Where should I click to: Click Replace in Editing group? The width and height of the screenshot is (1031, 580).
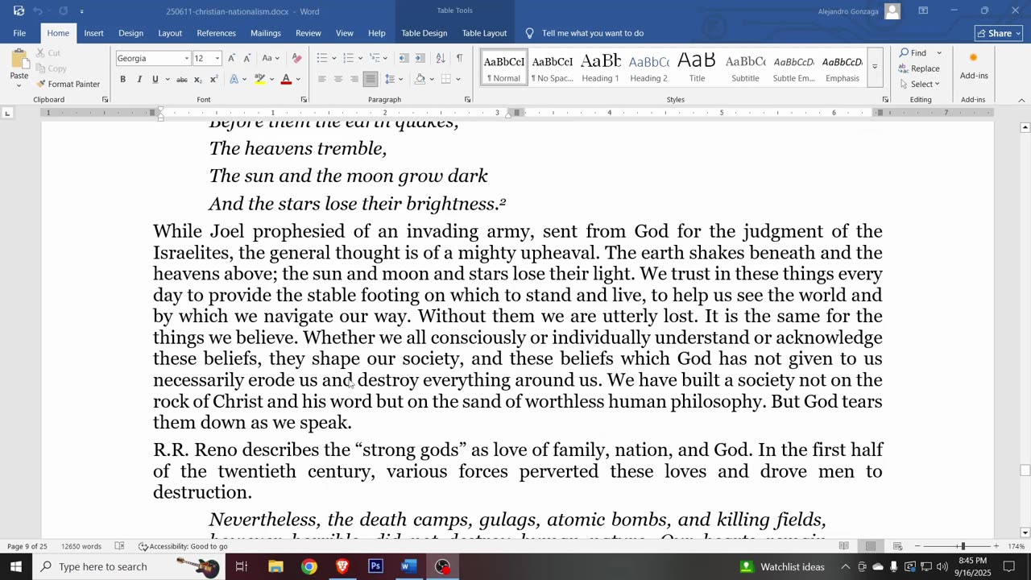point(919,68)
